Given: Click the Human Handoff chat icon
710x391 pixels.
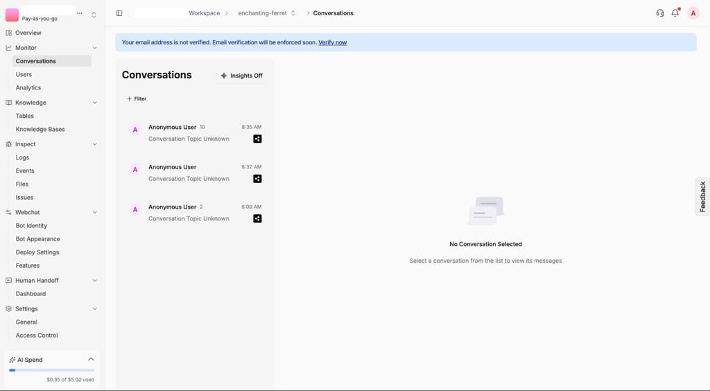Looking at the screenshot, I should 8,281.
